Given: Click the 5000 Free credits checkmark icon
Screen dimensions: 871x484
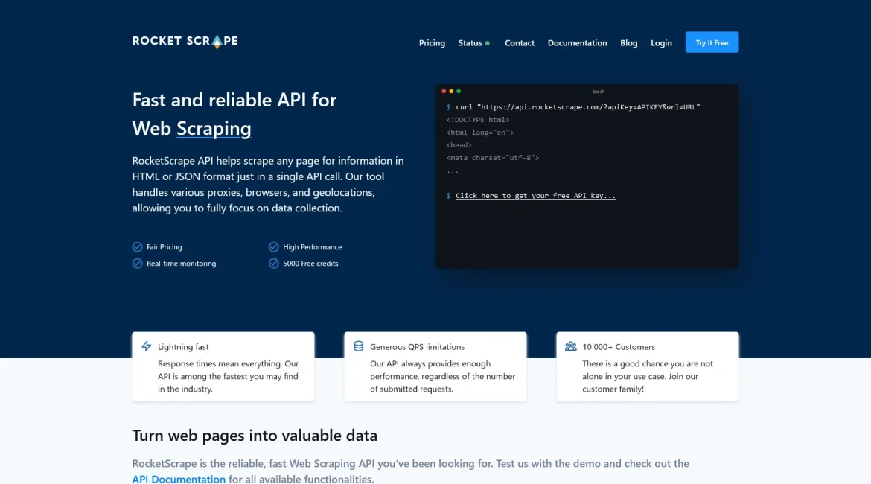Looking at the screenshot, I should click(273, 264).
